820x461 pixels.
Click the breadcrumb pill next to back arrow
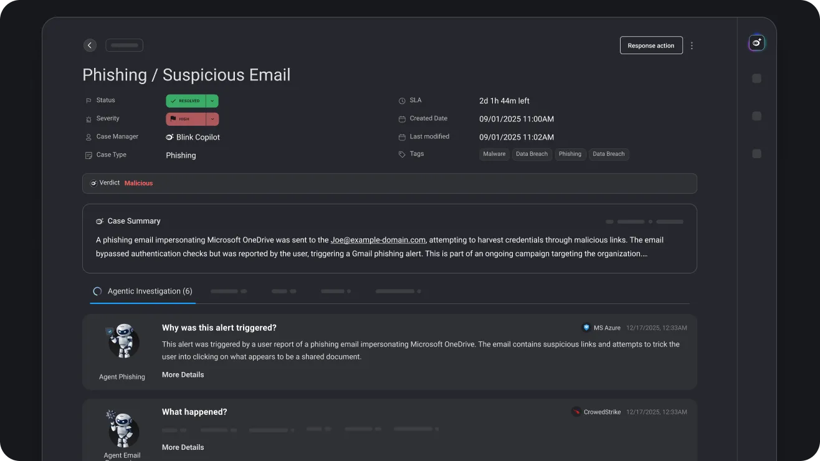point(125,45)
